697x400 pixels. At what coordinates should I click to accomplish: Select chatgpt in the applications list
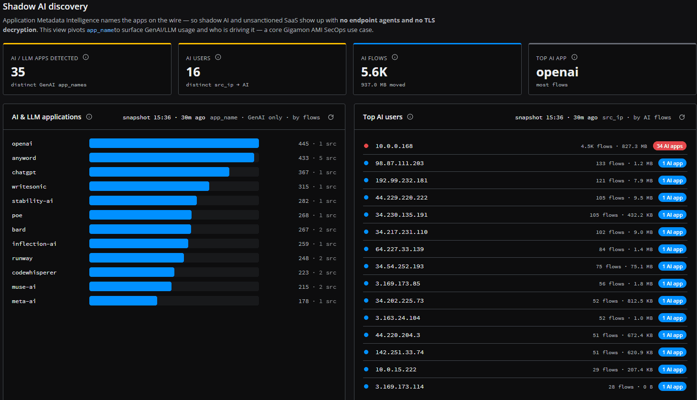pyautogui.click(x=24, y=172)
